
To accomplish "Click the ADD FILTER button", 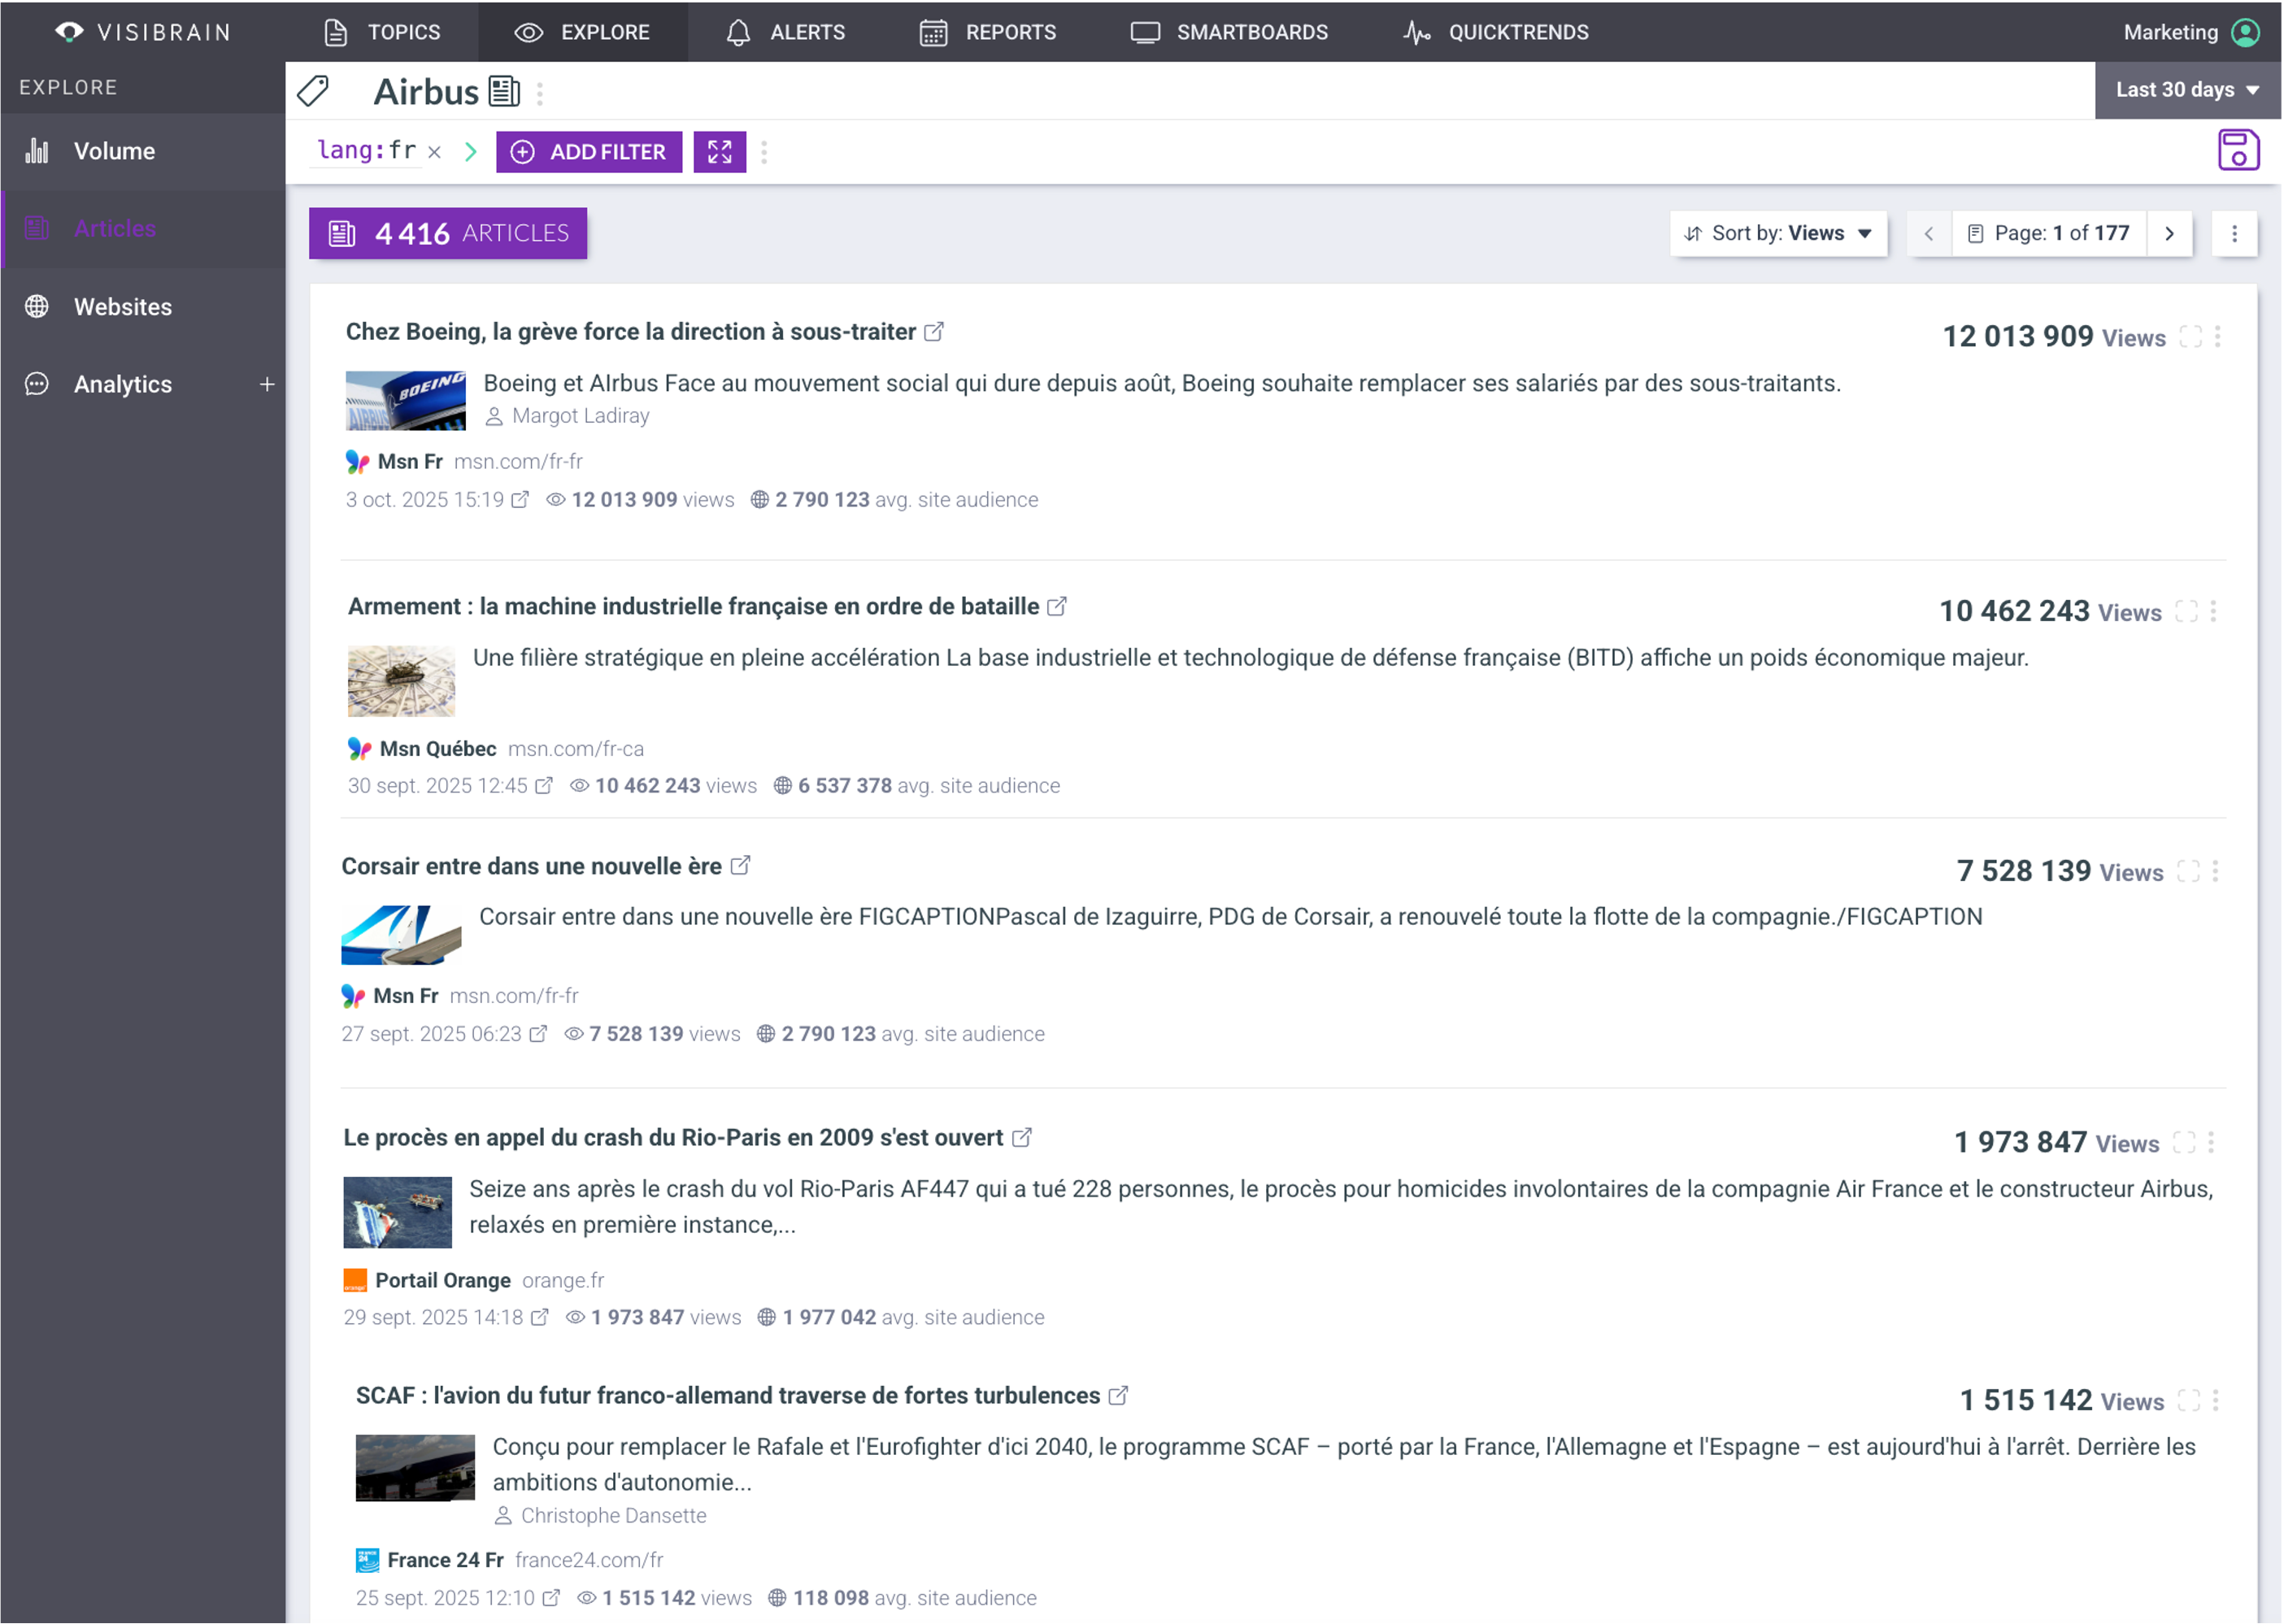I will (589, 152).
